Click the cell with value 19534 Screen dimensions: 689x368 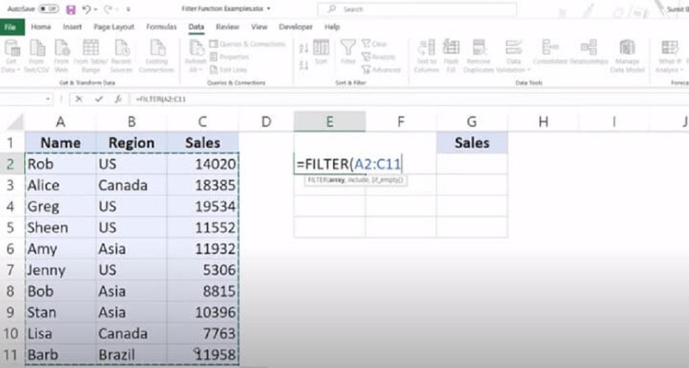(x=203, y=206)
